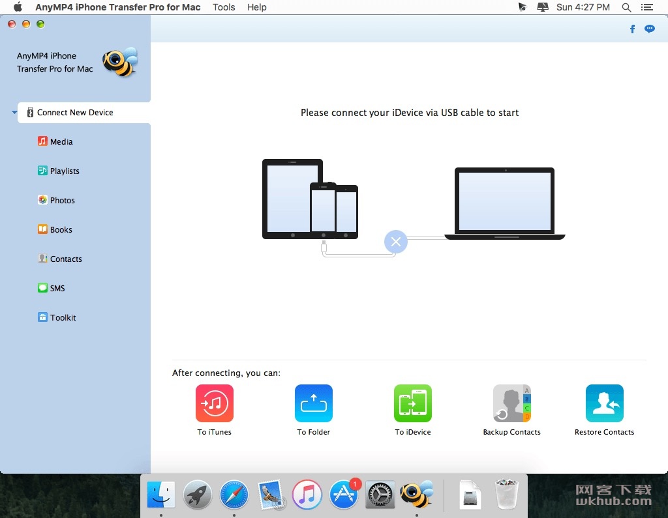Click the 'To Folder' label
Viewport: 668px width, 518px height.
click(x=314, y=432)
